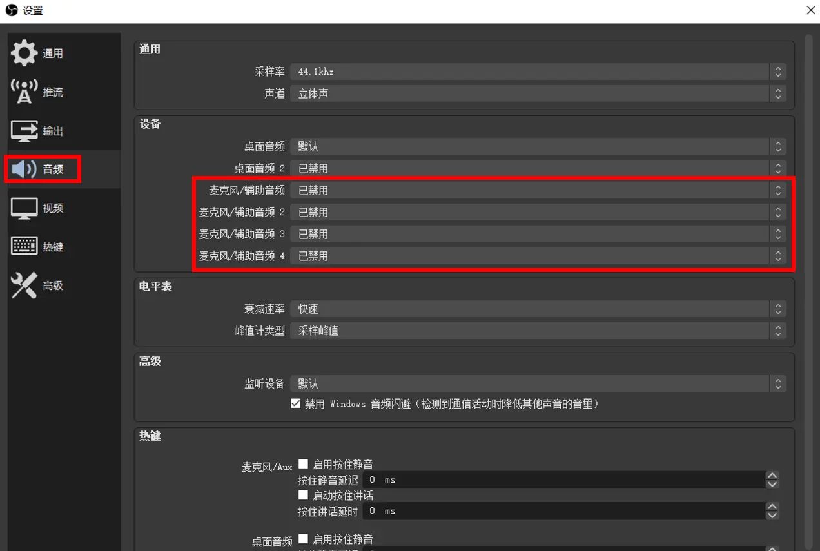Click the Output monitor-arrow icon
This screenshot has width=820, height=551.
(24, 131)
